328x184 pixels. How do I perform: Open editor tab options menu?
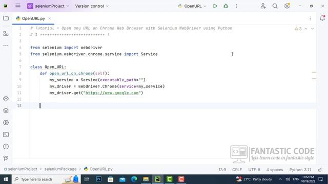310,18
